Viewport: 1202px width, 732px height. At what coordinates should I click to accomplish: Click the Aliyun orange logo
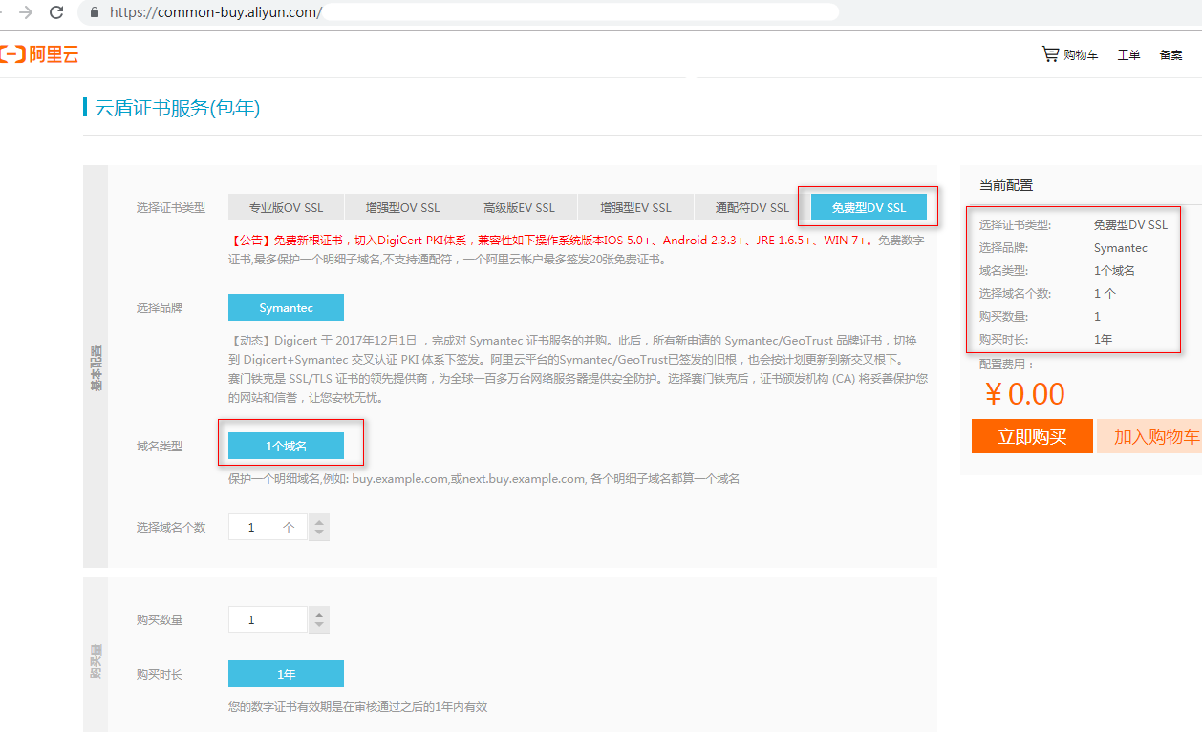pyautogui.click(x=40, y=54)
